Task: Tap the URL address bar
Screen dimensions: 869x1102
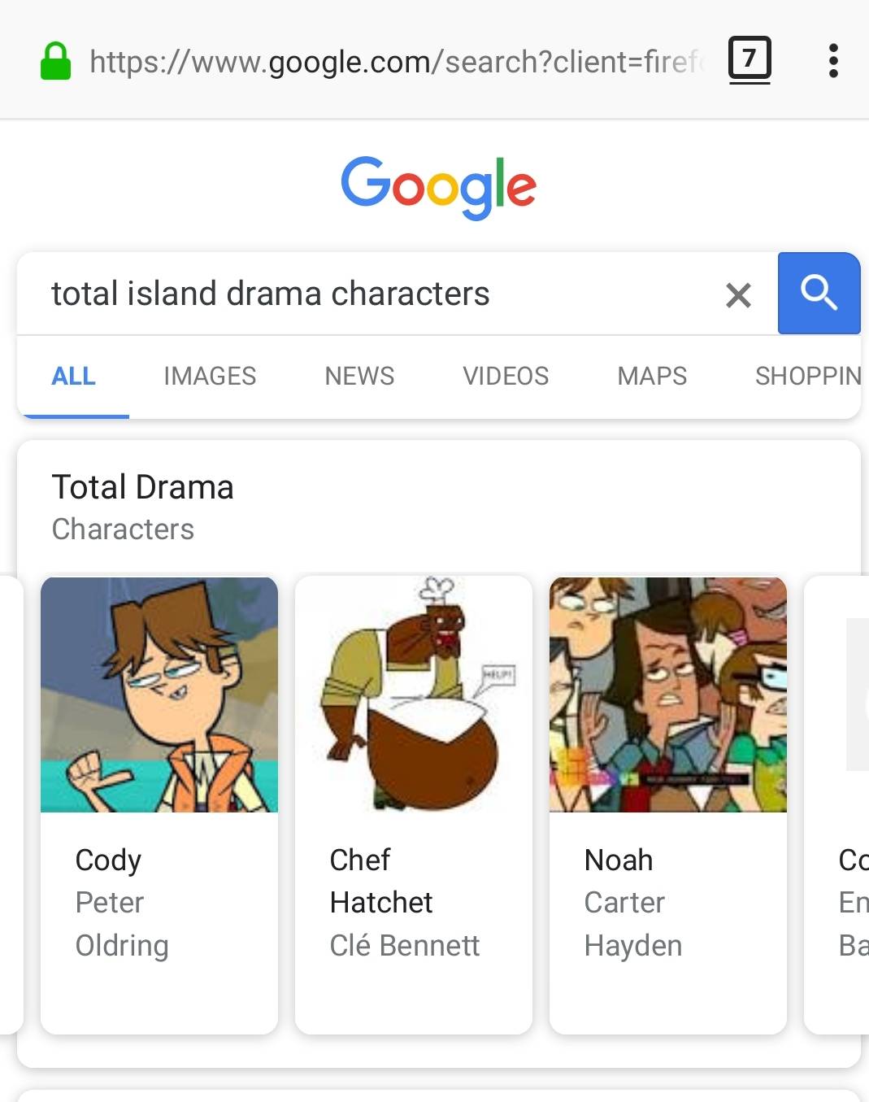Action: coord(394,62)
